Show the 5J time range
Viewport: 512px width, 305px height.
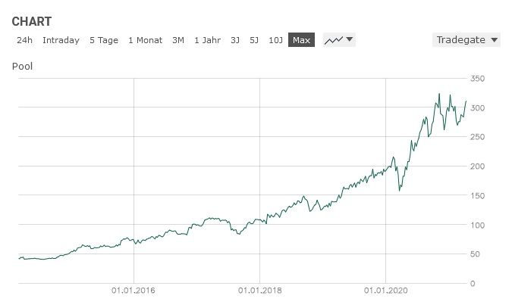pos(254,40)
